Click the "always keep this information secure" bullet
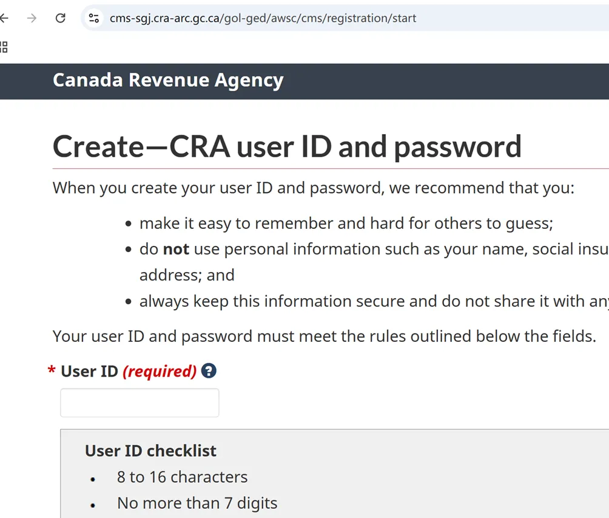The image size is (609, 518). tap(364, 301)
